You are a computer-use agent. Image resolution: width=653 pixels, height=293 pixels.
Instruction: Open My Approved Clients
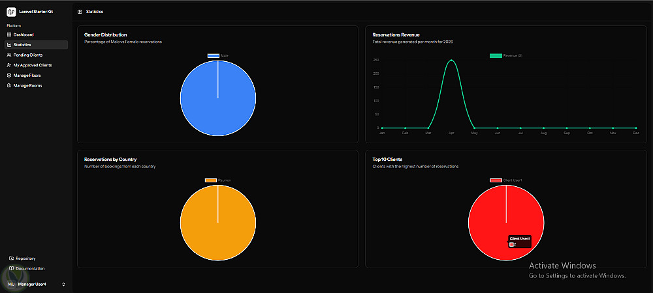click(x=36, y=65)
